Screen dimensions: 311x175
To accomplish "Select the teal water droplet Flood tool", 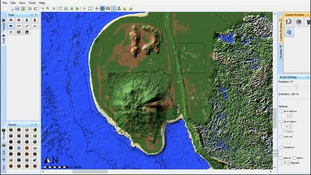I will click(27, 20).
